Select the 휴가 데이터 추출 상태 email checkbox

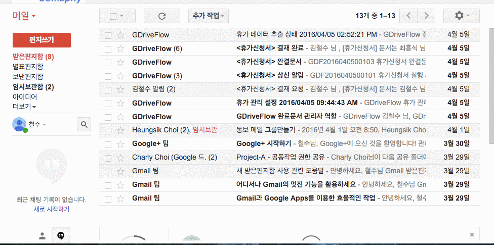(x=108, y=35)
